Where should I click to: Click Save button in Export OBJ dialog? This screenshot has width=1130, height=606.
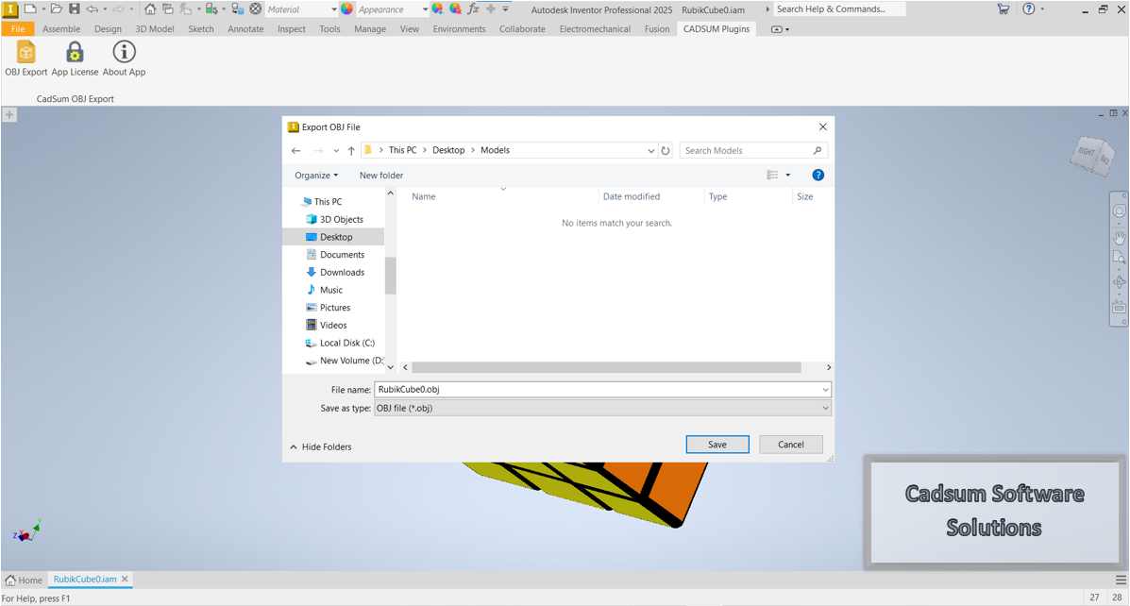717,445
